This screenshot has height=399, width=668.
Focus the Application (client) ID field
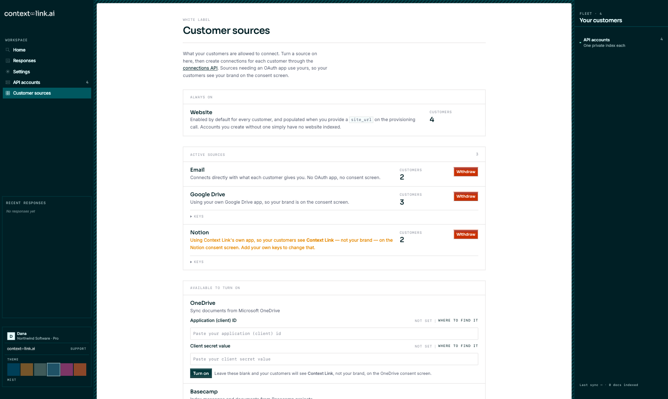pos(334,334)
